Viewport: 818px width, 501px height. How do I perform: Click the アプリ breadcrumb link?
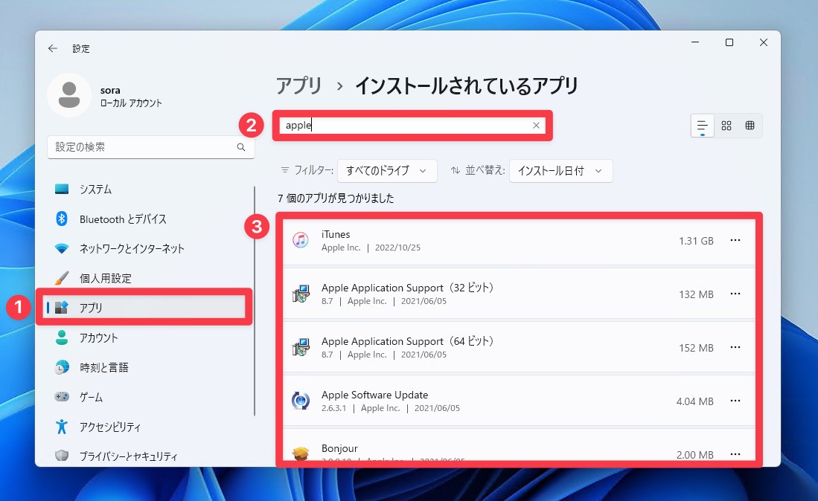[299, 86]
